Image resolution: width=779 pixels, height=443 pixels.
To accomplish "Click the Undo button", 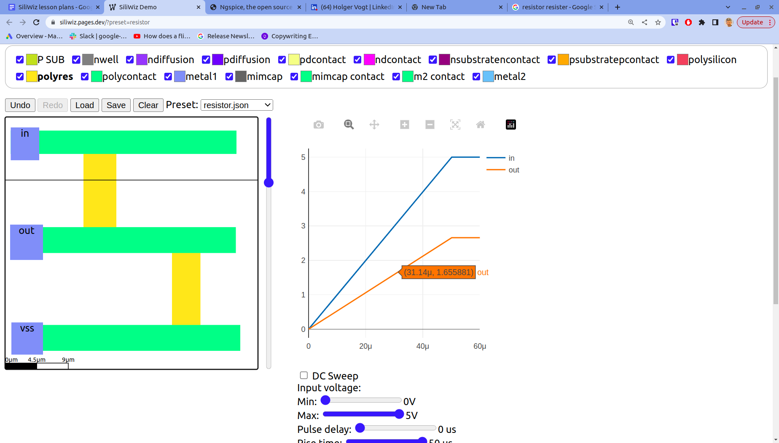I will pyautogui.click(x=20, y=105).
